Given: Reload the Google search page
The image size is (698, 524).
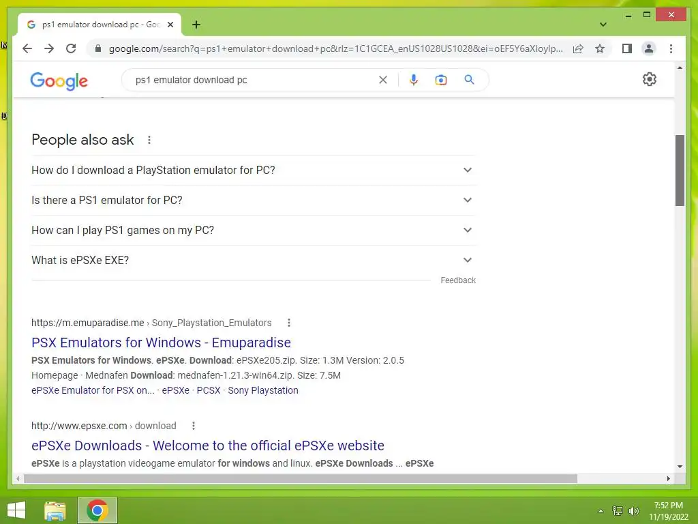Looking at the screenshot, I should 71,48.
